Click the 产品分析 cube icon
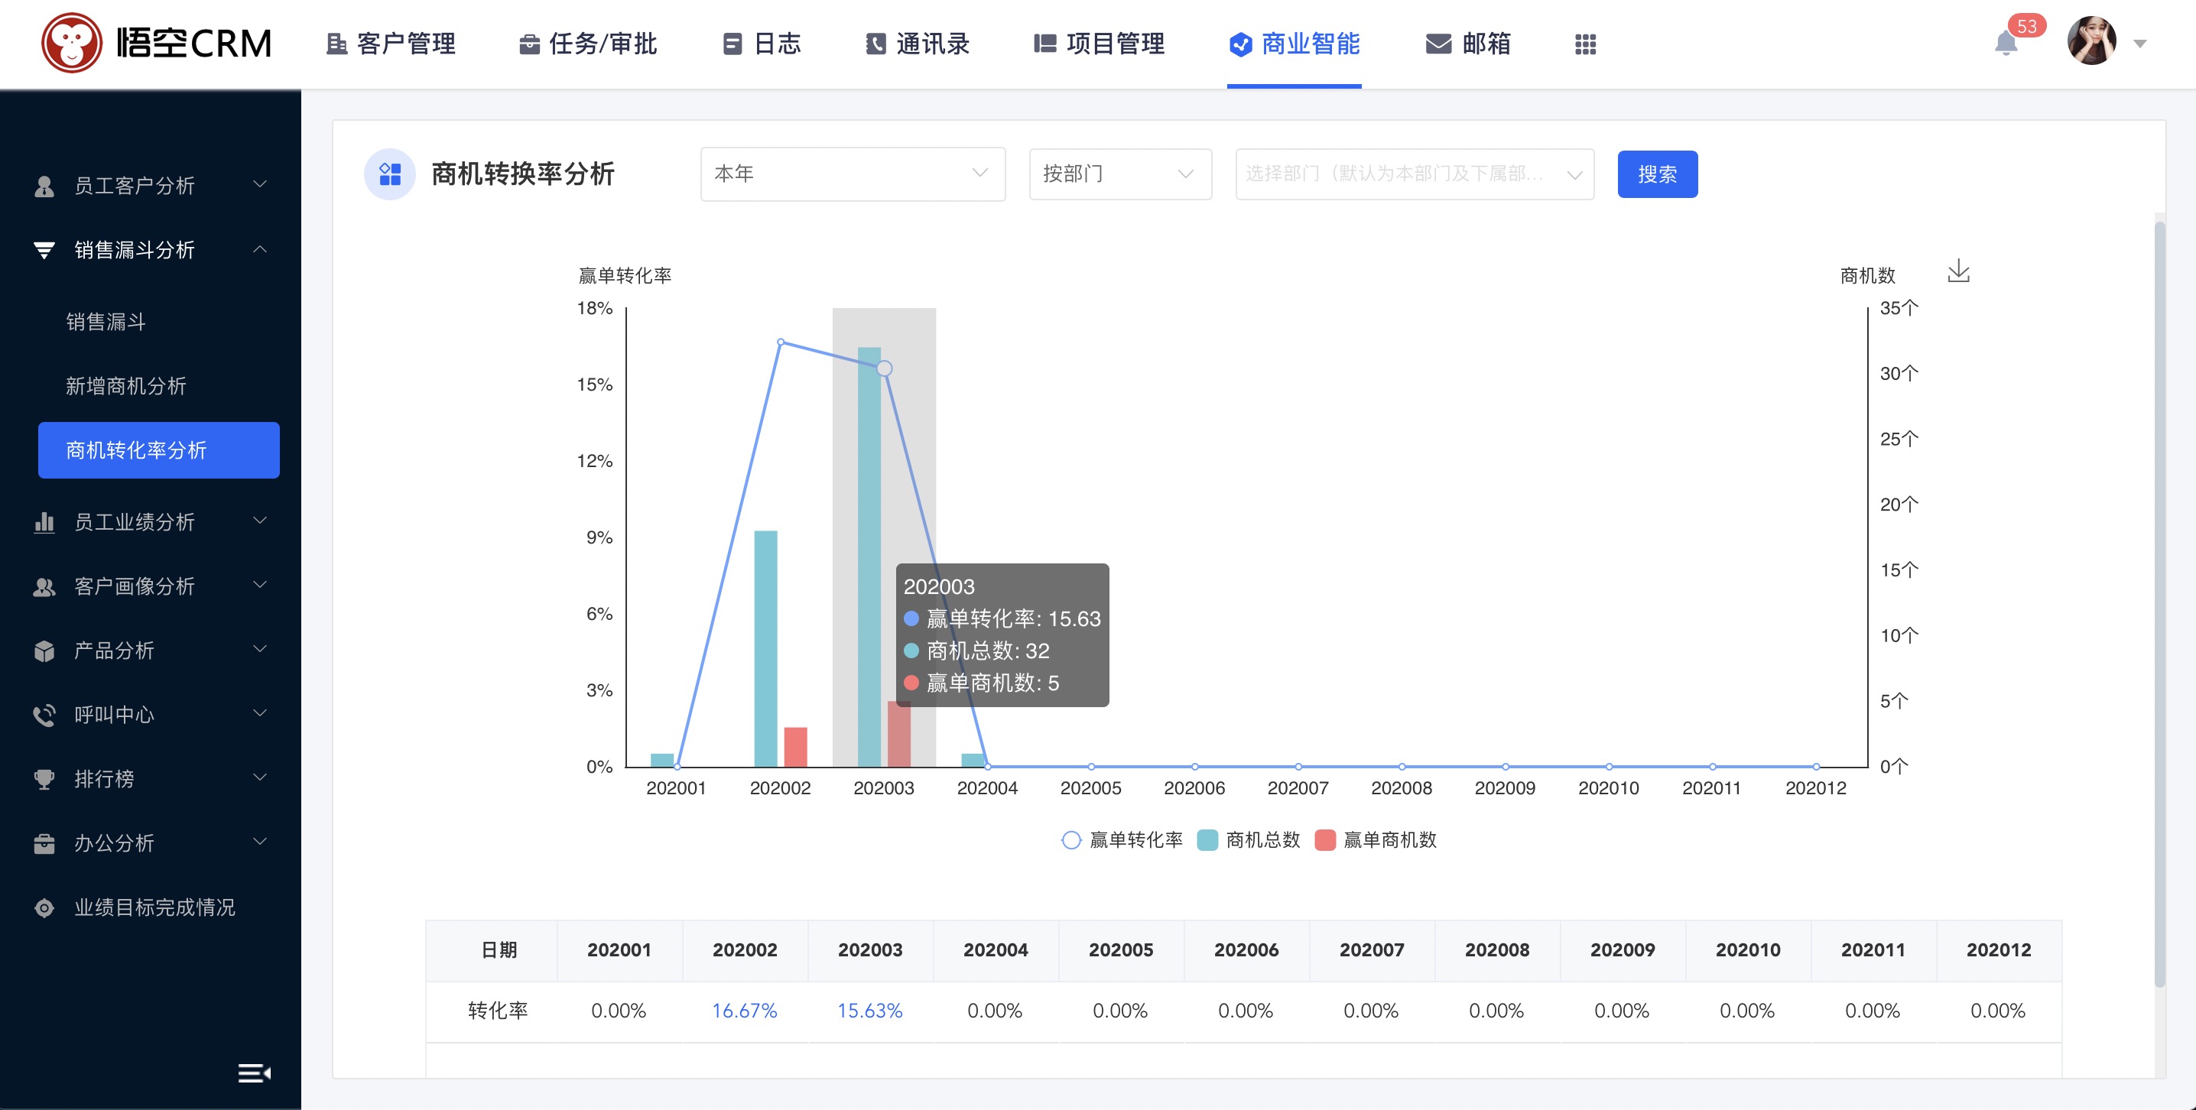This screenshot has height=1110, width=2196. [x=44, y=651]
